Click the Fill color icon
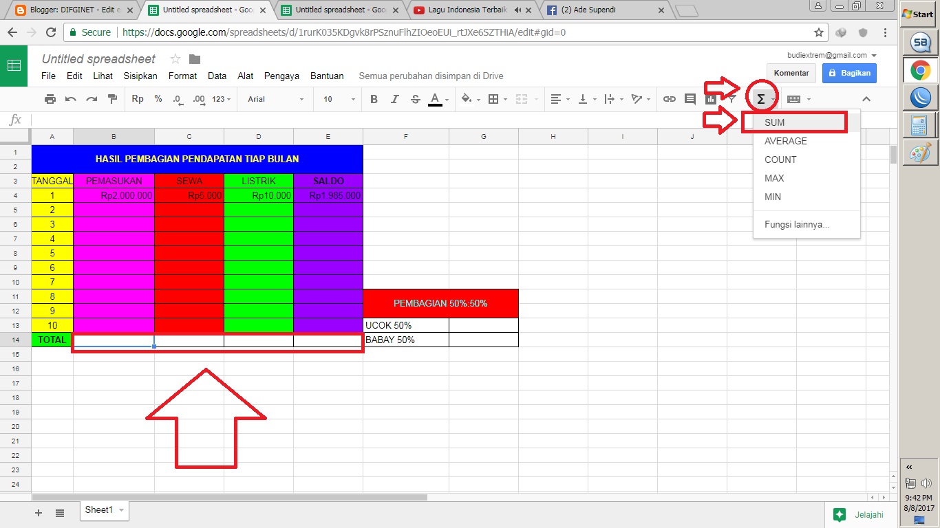Screen dimensions: 940x528 coord(467,99)
